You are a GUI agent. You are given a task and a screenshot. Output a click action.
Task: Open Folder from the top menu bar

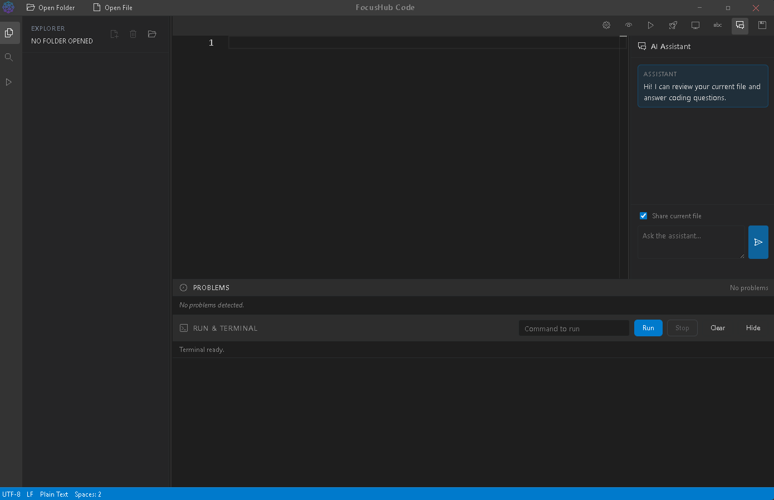click(51, 7)
